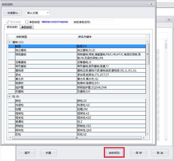The width and height of the screenshot is (174, 161).
Task: Click the 映射规则 button
Action: 114,153
